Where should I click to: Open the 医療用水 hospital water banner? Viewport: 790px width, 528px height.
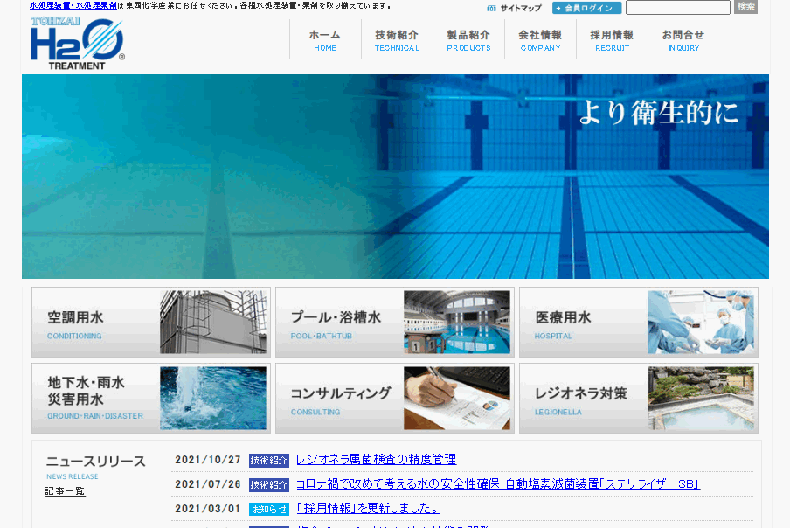click(x=638, y=323)
